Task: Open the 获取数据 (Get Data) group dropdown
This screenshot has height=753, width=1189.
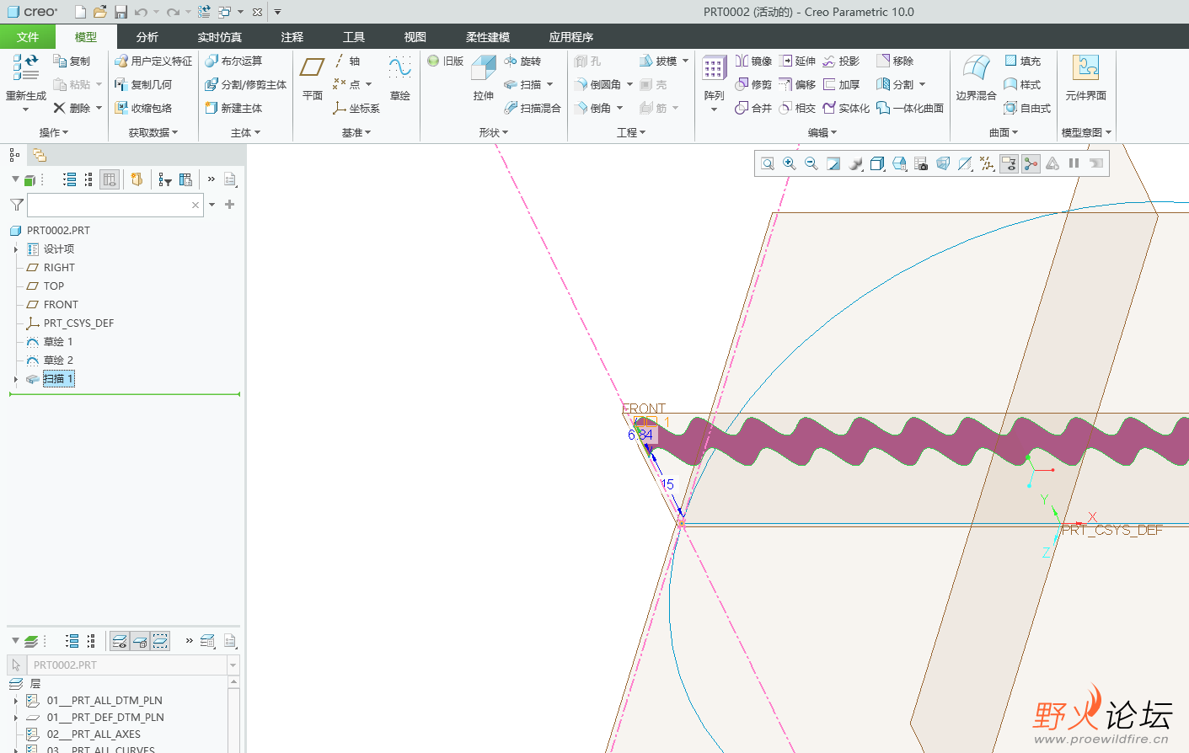Action: point(153,132)
